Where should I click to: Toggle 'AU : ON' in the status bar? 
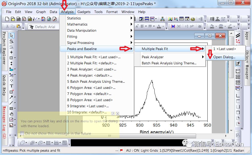(133, 150)
